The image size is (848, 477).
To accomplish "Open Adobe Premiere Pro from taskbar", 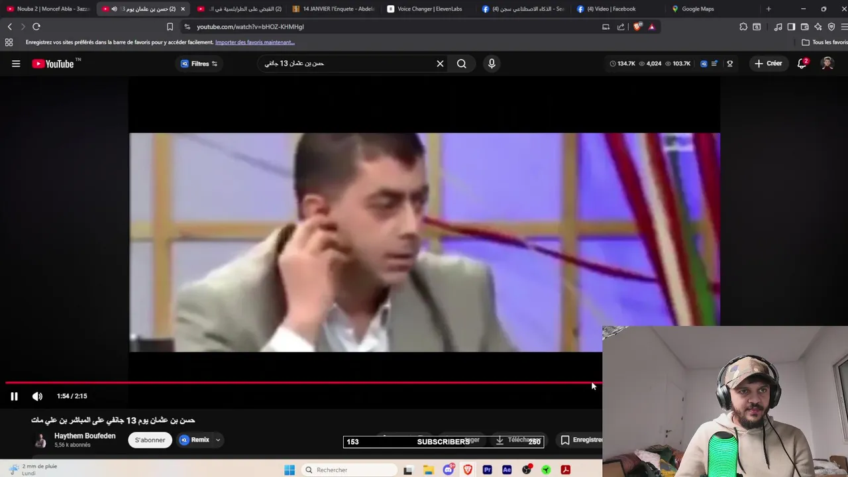I will (488, 470).
